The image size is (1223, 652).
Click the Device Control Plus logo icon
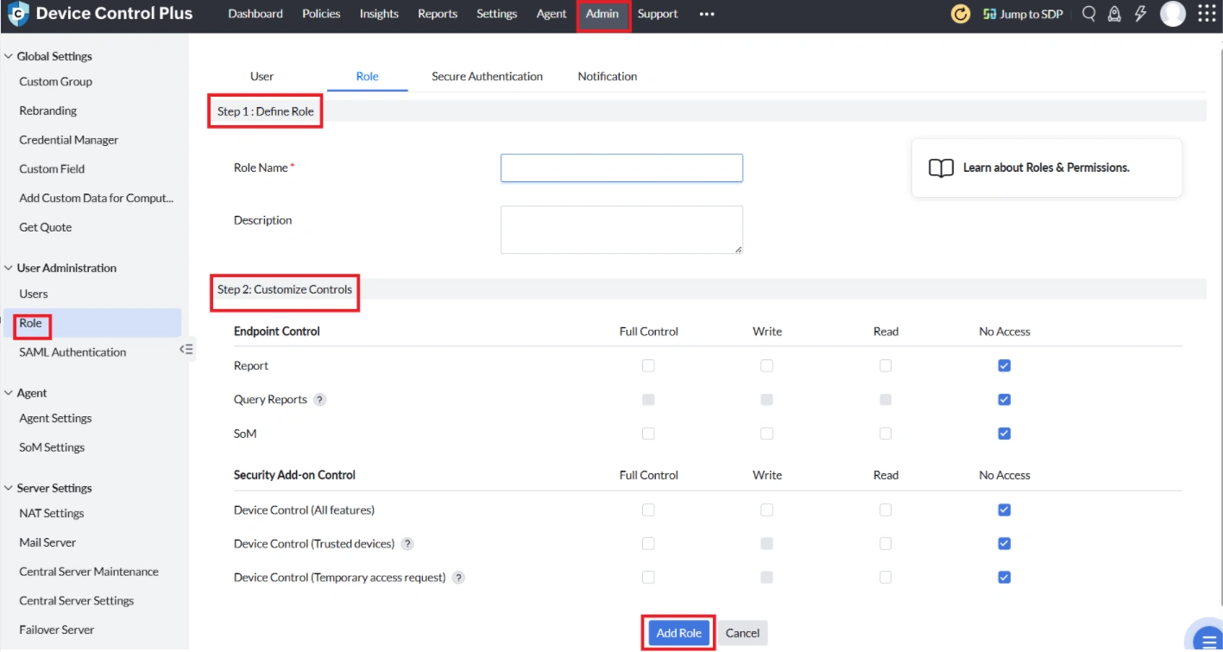coord(17,14)
